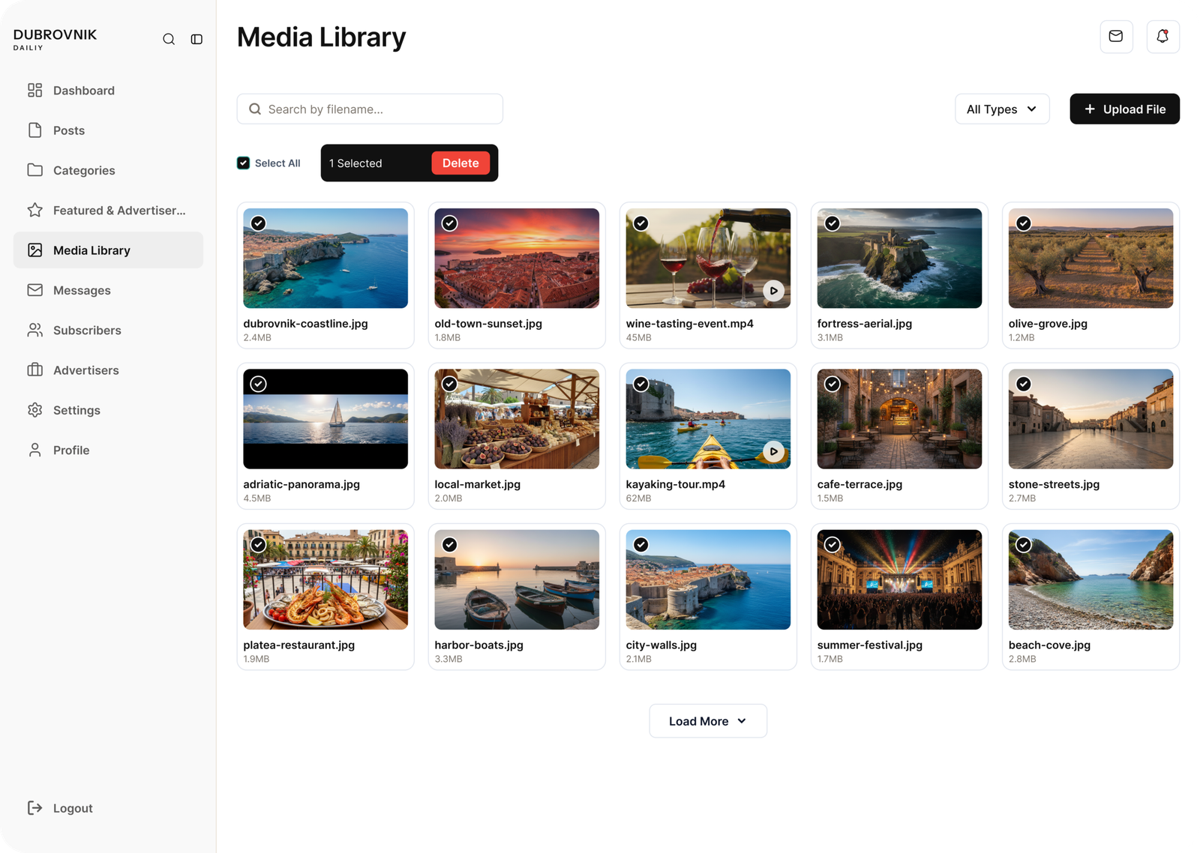Toggle selection on fortress-aerial.jpg
Screen dimensions: 1200x853
832,223
